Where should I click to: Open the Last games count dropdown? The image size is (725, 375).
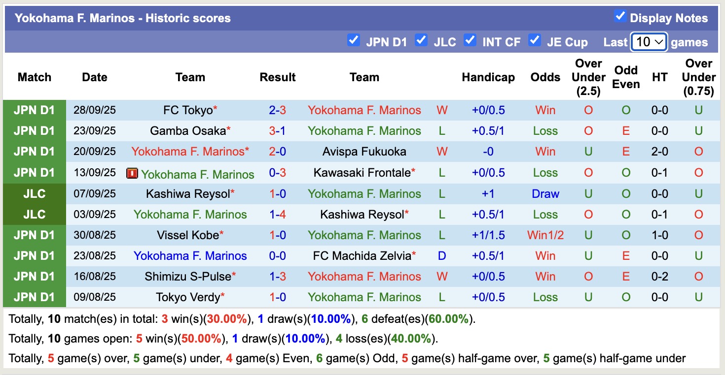(649, 42)
